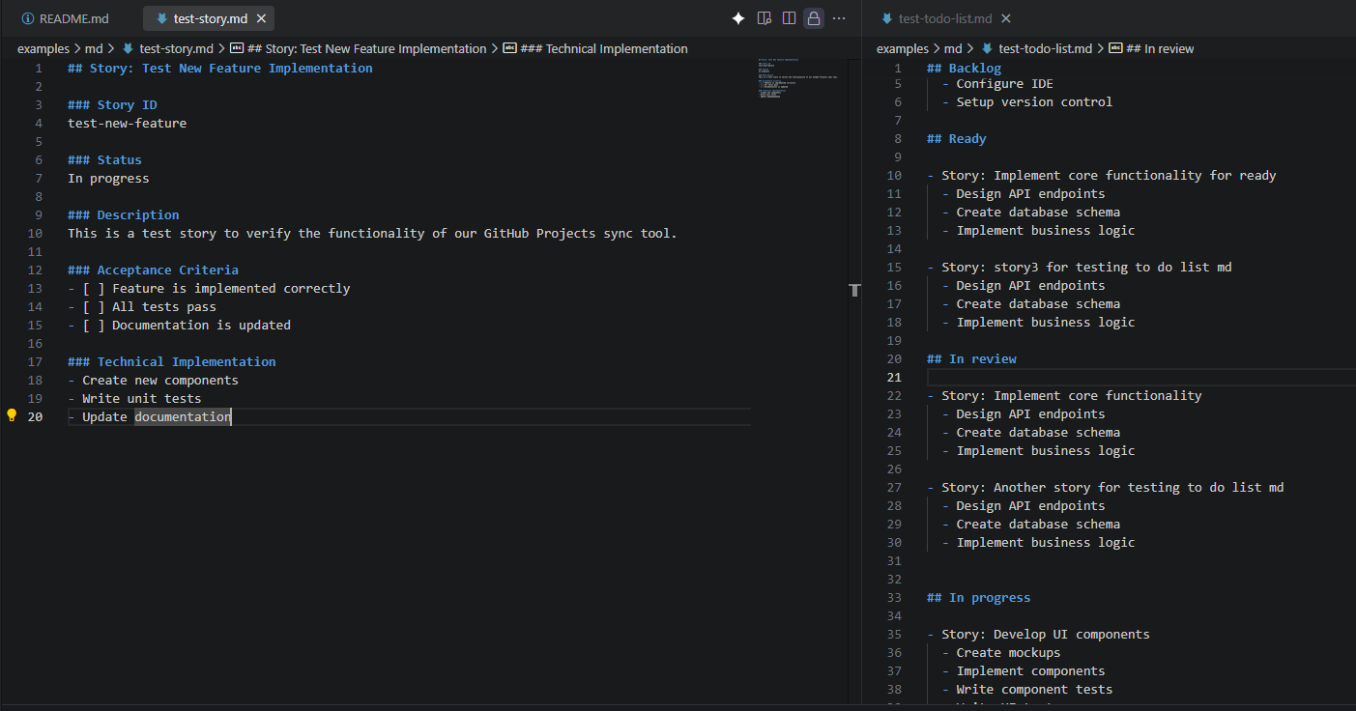Image resolution: width=1356 pixels, height=711 pixels.
Task: Click the empty active line 21 in the todo list
Action: [1140, 377]
